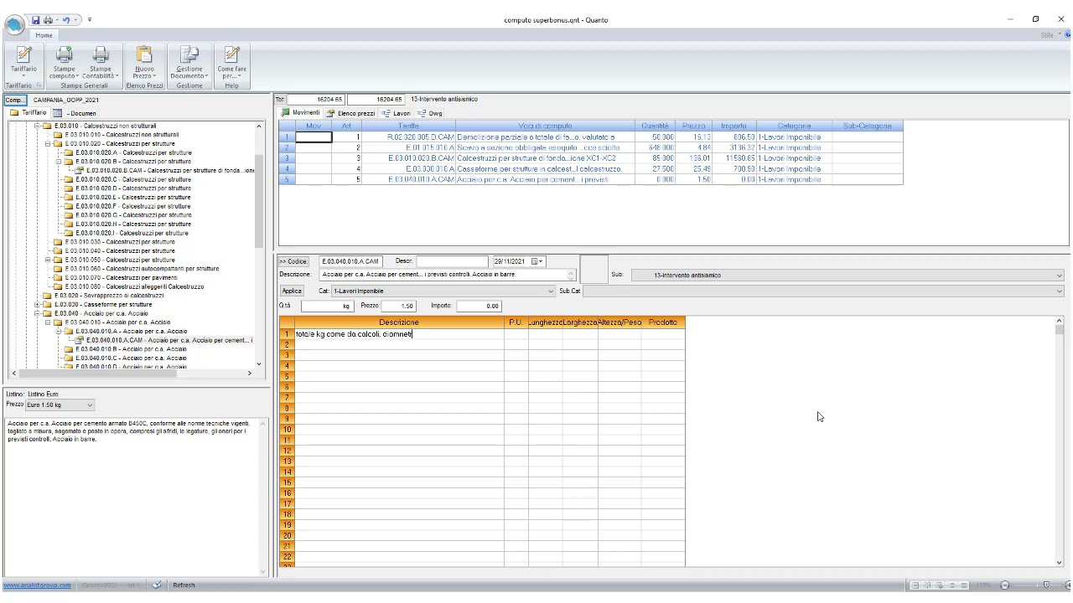This screenshot has height=603, width=1073.
Task: Select movement row 'Scavo a sezione obbligata'
Action: [545, 147]
